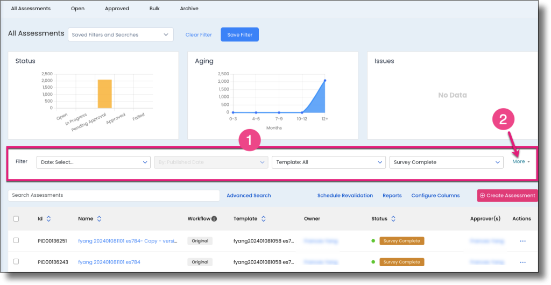Click the Approver(s) column header
This screenshot has height=285, width=551.
(485, 219)
